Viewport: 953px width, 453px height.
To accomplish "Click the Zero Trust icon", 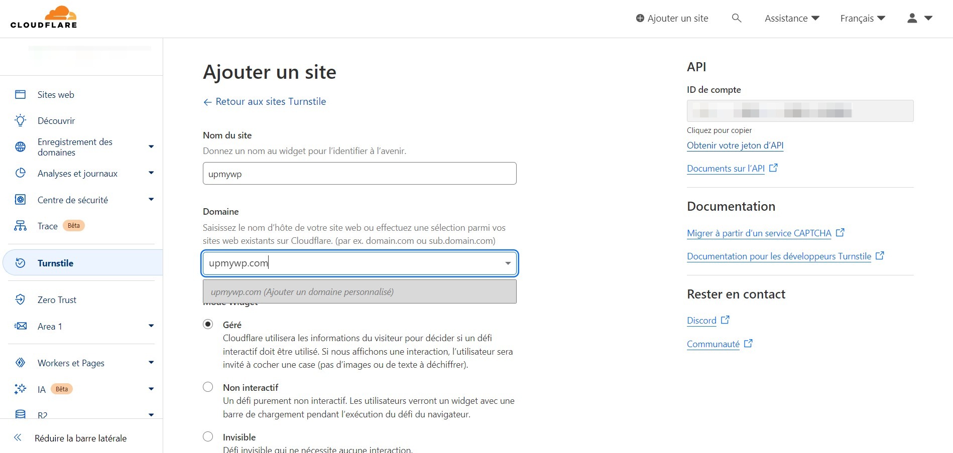I will click(x=20, y=299).
